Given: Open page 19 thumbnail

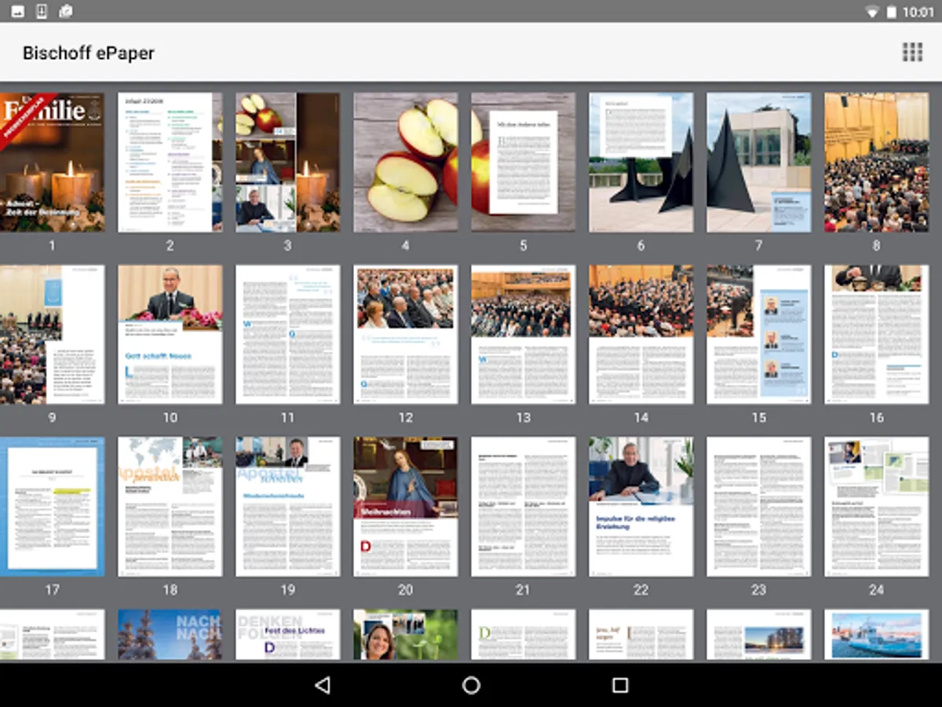Looking at the screenshot, I should point(288,507).
